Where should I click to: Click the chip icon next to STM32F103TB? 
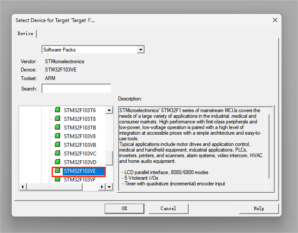pyautogui.click(x=57, y=127)
